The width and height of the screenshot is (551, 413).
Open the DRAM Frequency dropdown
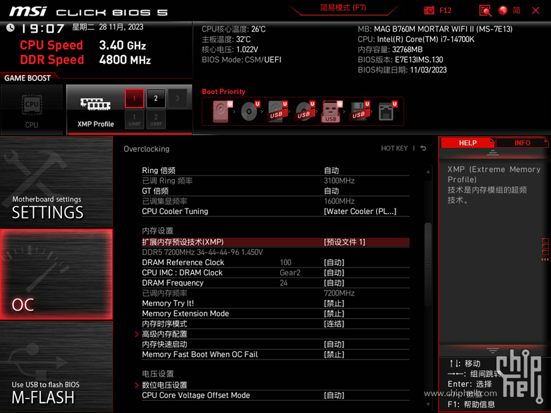pyautogui.click(x=275, y=283)
